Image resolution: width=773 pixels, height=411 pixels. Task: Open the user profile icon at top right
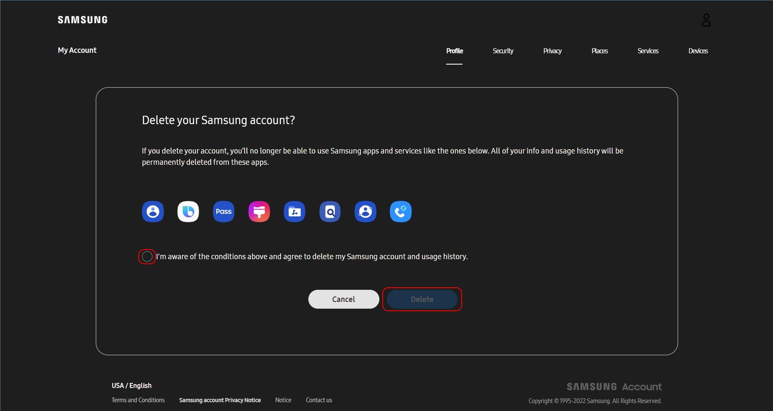706,20
